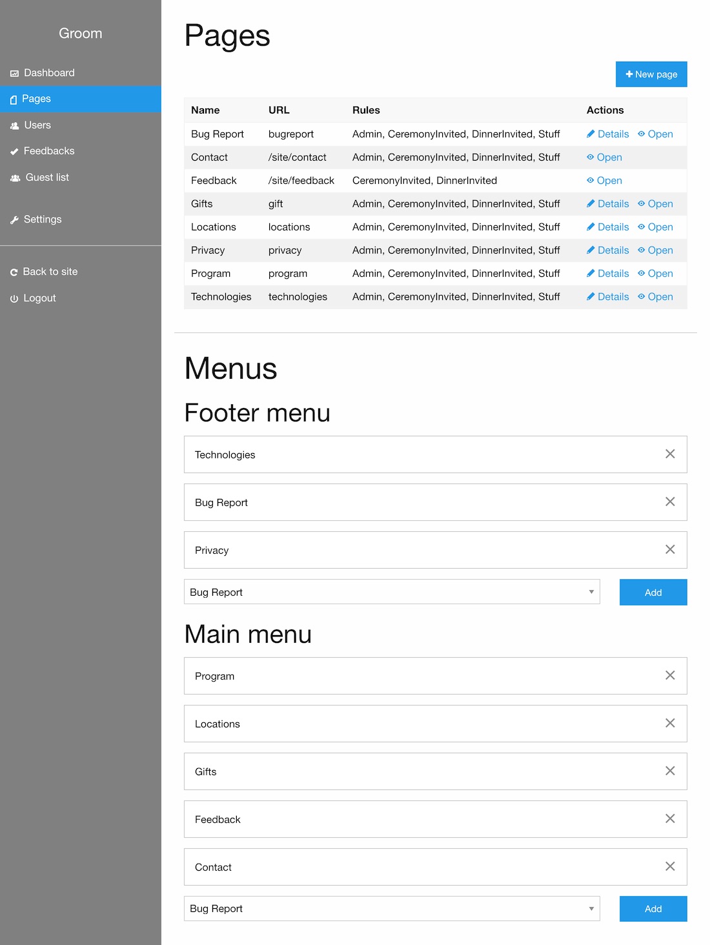Select the Program item in Main menu
Image resolution: width=710 pixels, height=945 pixels.
tap(436, 676)
